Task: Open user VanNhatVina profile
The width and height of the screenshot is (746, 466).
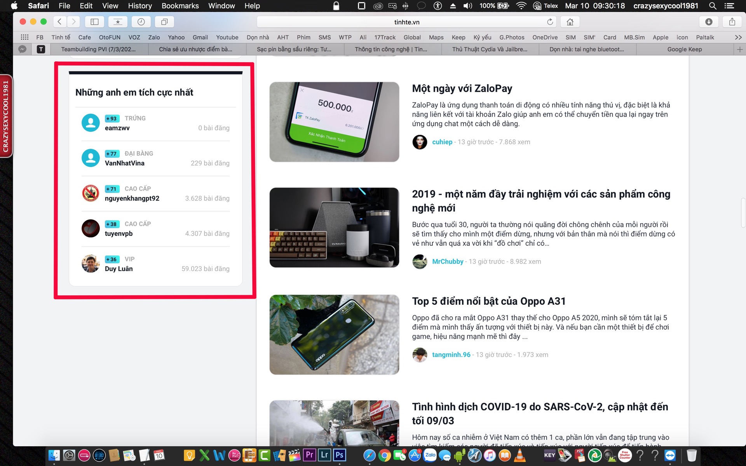Action: 124,163
